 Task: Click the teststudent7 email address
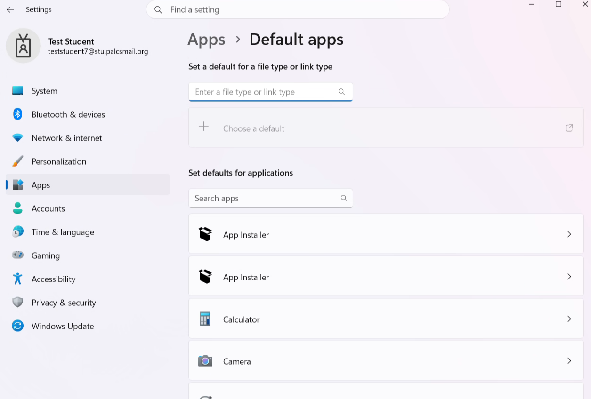pyautogui.click(x=98, y=52)
